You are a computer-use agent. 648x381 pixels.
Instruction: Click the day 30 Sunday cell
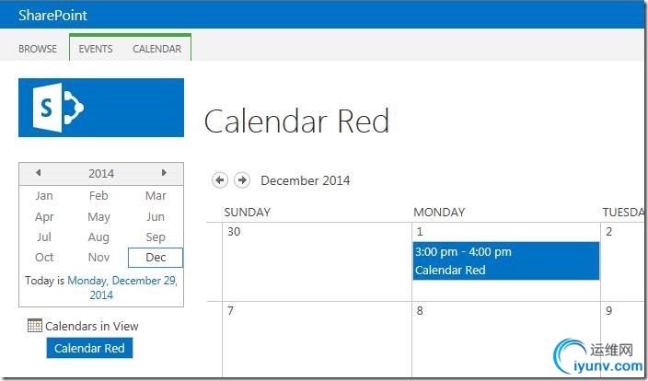(x=318, y=262)
